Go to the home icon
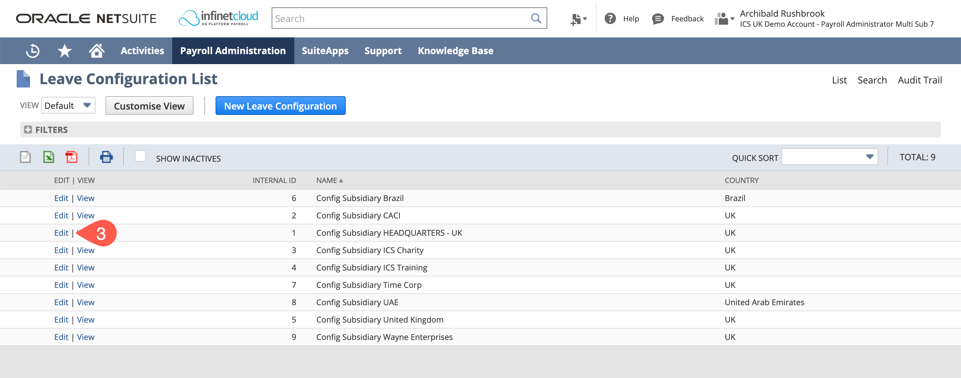Screen dimensions: 961x378 click(x=96, y=50)
